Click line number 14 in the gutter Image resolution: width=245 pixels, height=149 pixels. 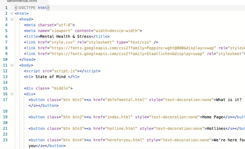tap(5, 82)
